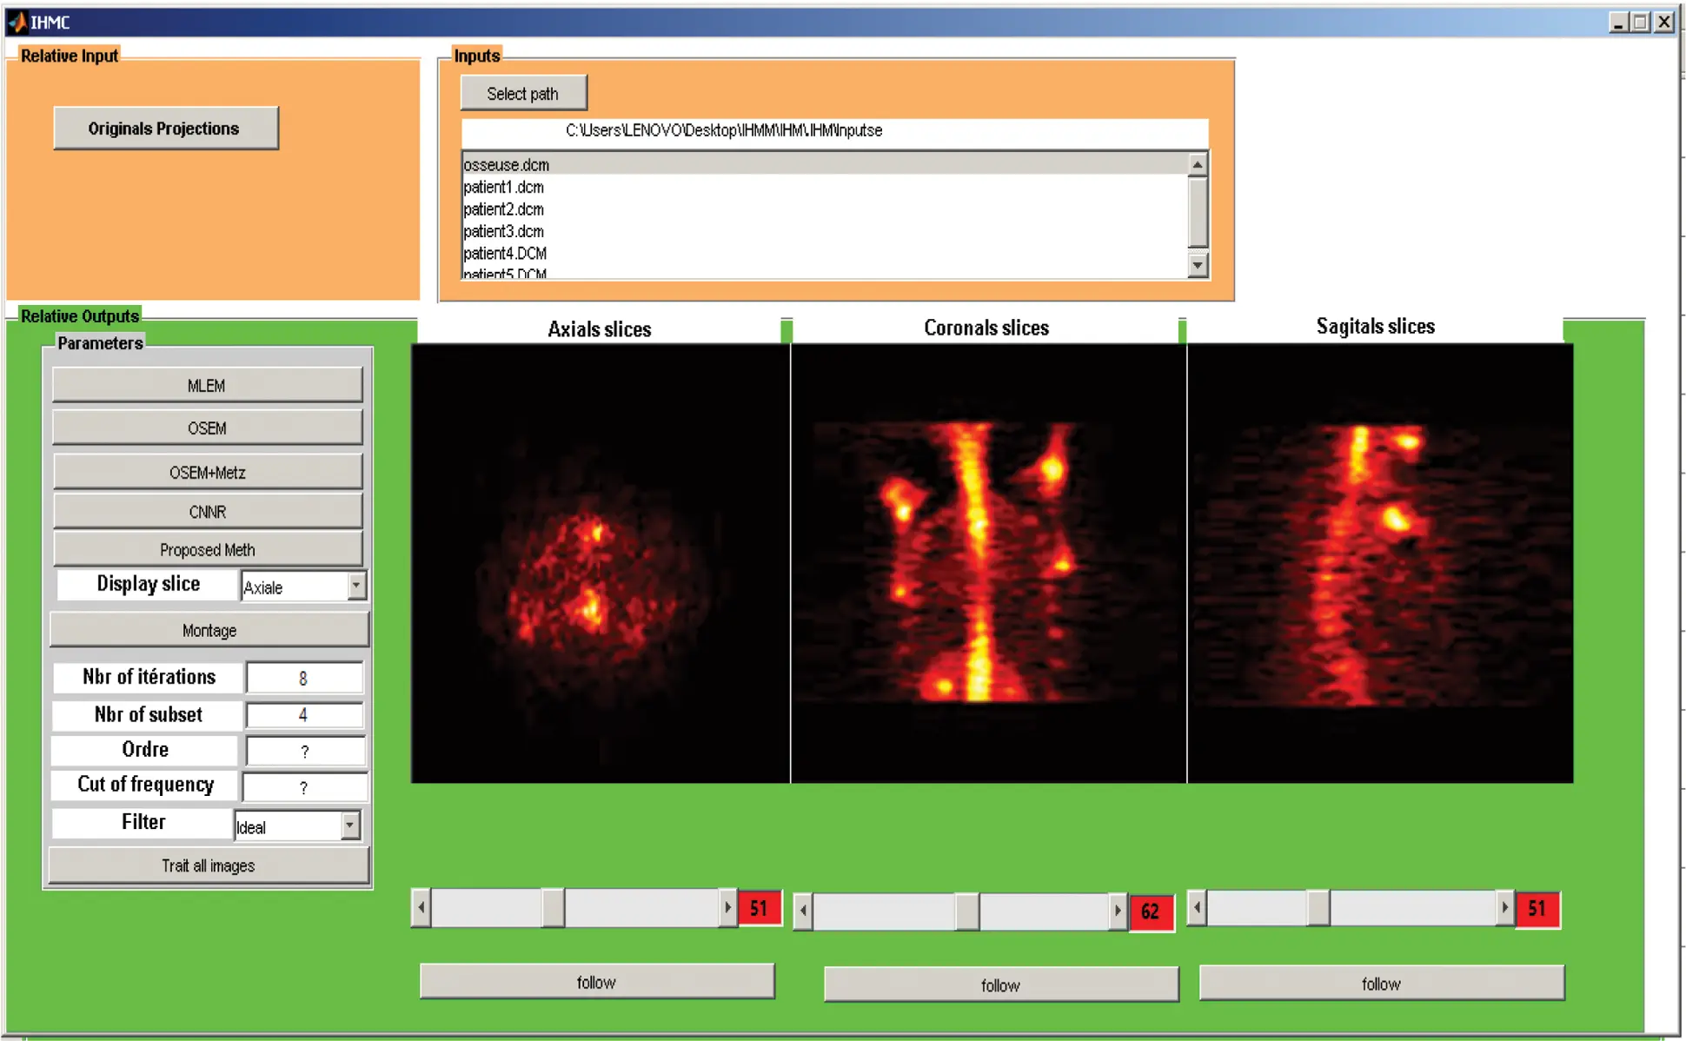
Task: Run the MLEM reconstruction method
Action: coord(208,384)
